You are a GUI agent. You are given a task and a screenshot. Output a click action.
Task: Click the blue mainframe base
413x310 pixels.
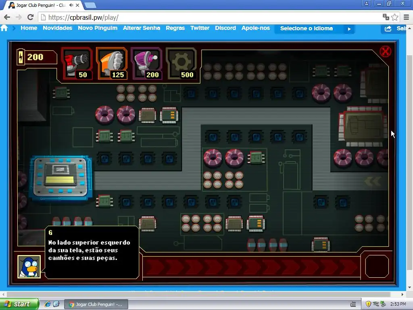pos(61,177)
